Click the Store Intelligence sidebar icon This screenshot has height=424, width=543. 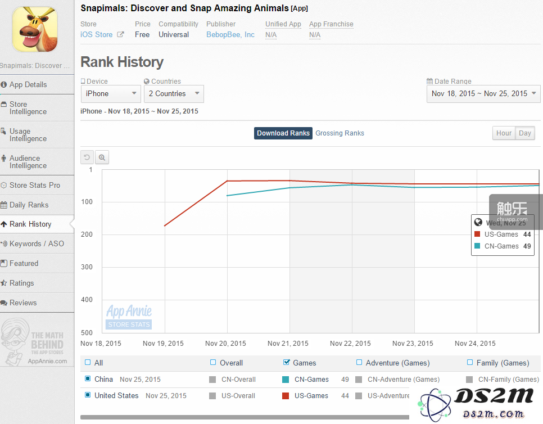point(4,104)
